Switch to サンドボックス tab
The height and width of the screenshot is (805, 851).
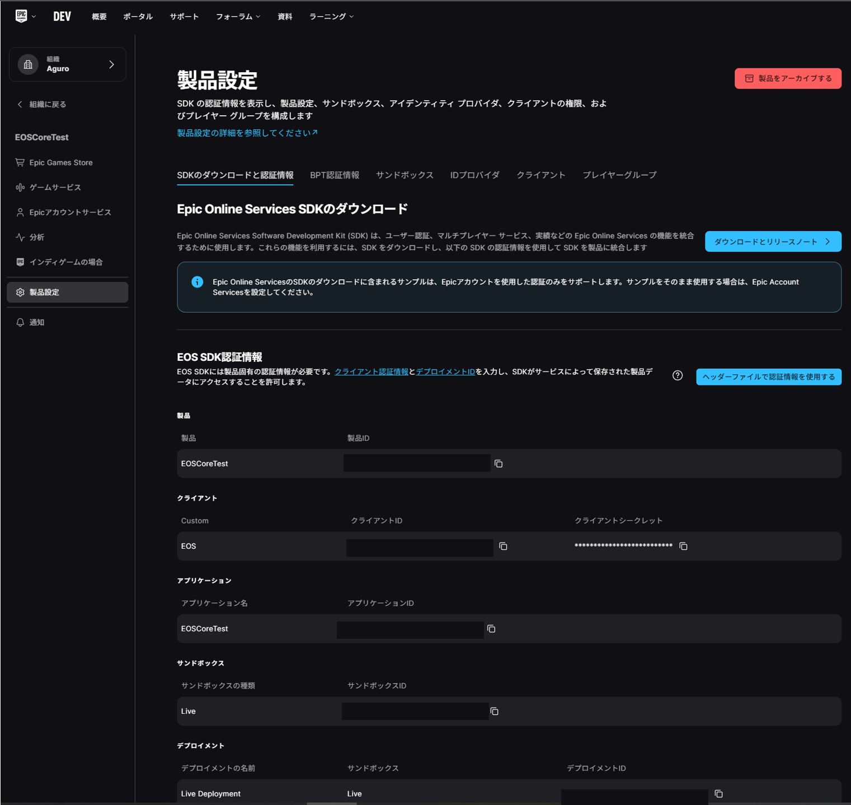point(405,175)
